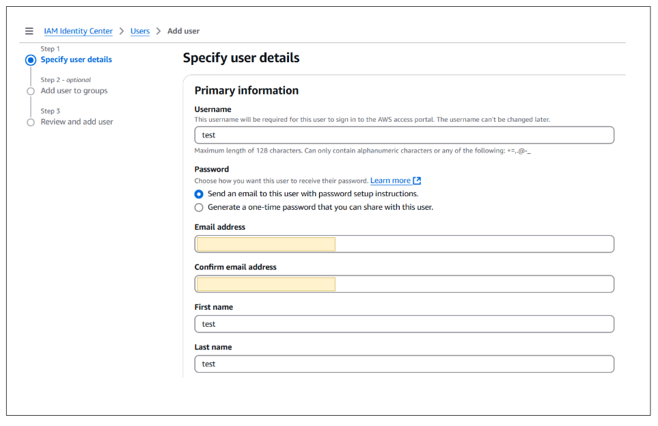Open the password Learn more link
Screen dimensions: 658x426
click(390, 181)
